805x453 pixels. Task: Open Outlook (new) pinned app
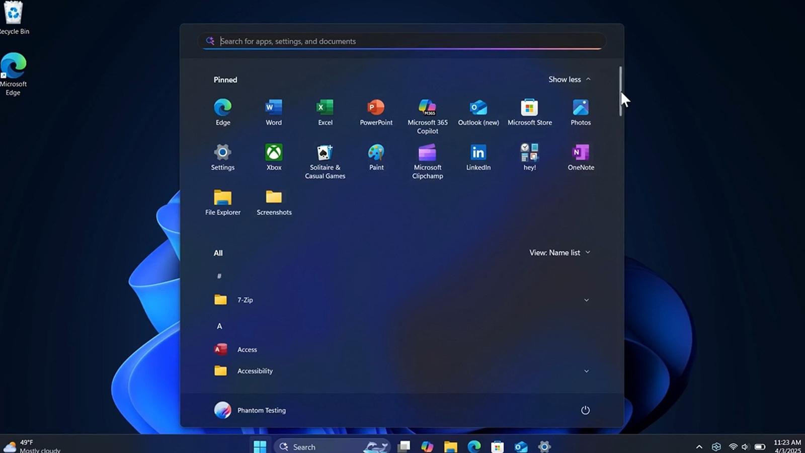tap(478, 112)
